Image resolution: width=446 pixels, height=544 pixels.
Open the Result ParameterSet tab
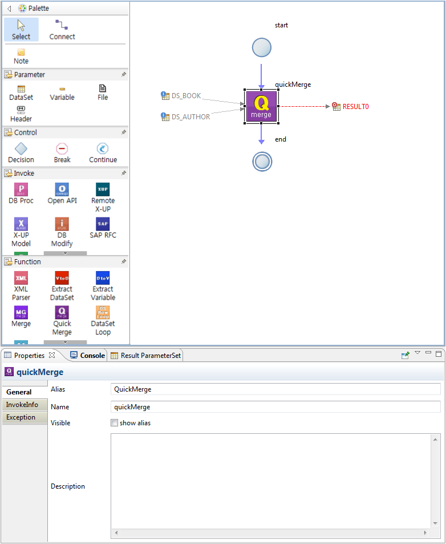[150, 355]
